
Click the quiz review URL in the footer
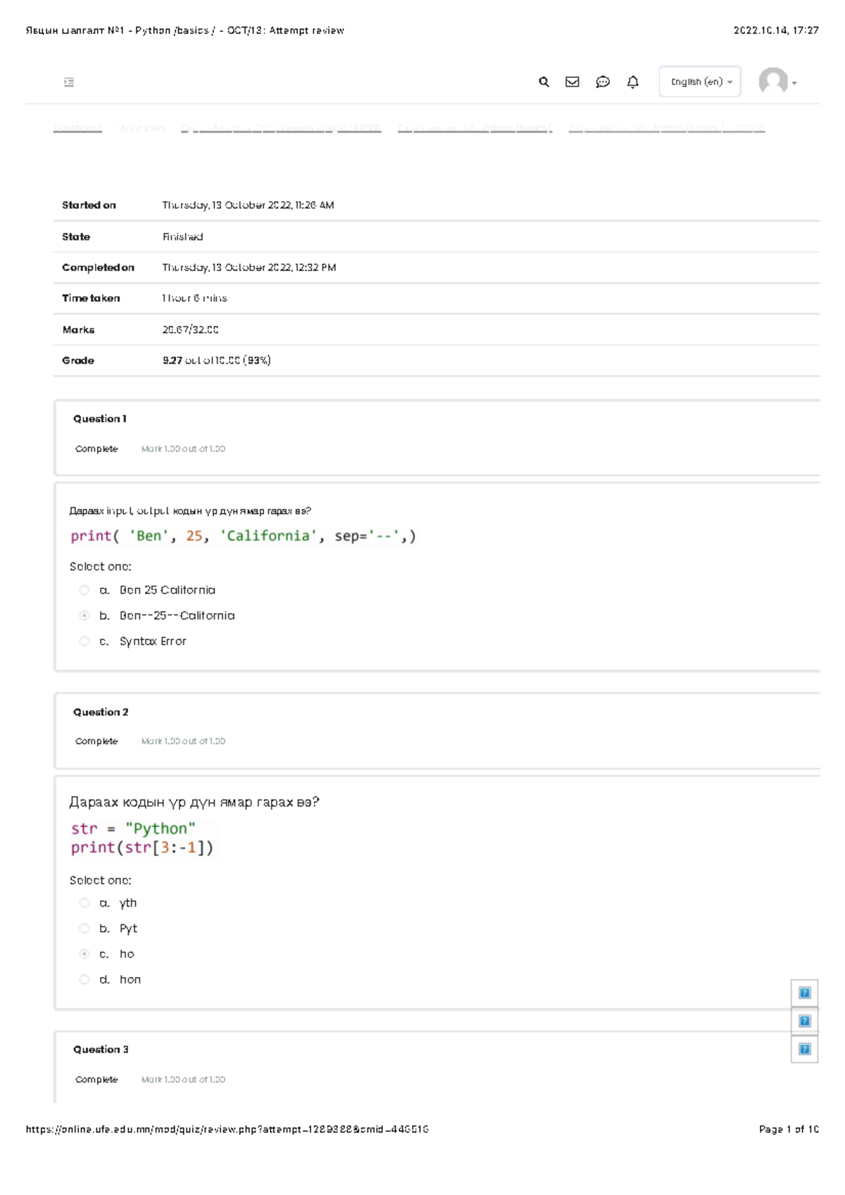227,1130
